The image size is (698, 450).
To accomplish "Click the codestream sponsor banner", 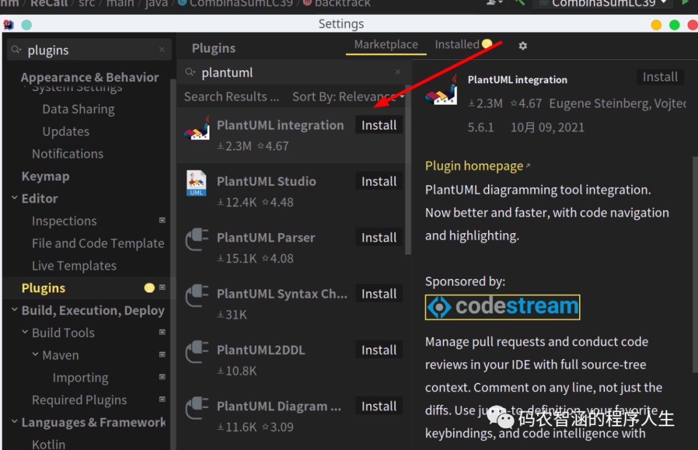I will point(503,307).
